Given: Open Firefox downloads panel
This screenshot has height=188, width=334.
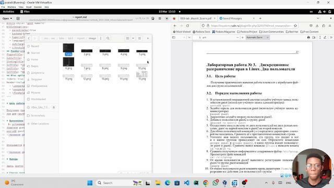Looking at the screenshot, I should [x=317, y=26].
